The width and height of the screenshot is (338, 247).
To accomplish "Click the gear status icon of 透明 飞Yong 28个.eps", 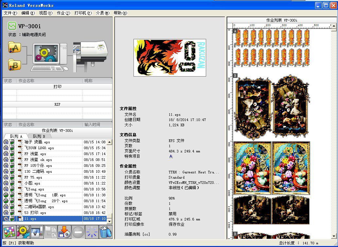I will click(6, 201).
